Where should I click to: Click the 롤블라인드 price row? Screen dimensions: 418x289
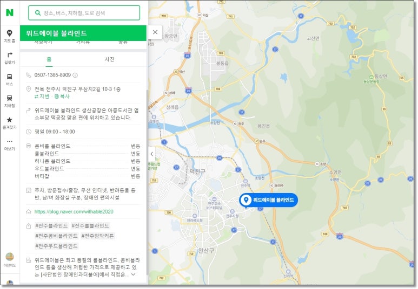pyautogui.click(x=87, y=154)
